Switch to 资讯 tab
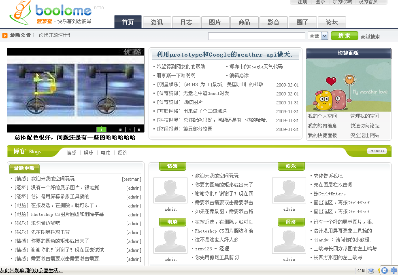The image size is (398, 275). (157, 22)
